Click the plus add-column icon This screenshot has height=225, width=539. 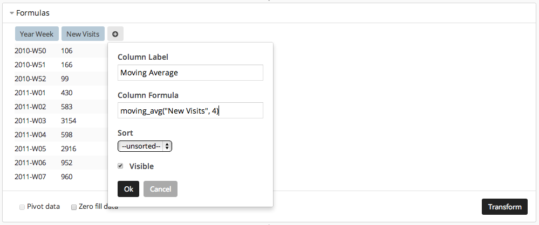115,34
